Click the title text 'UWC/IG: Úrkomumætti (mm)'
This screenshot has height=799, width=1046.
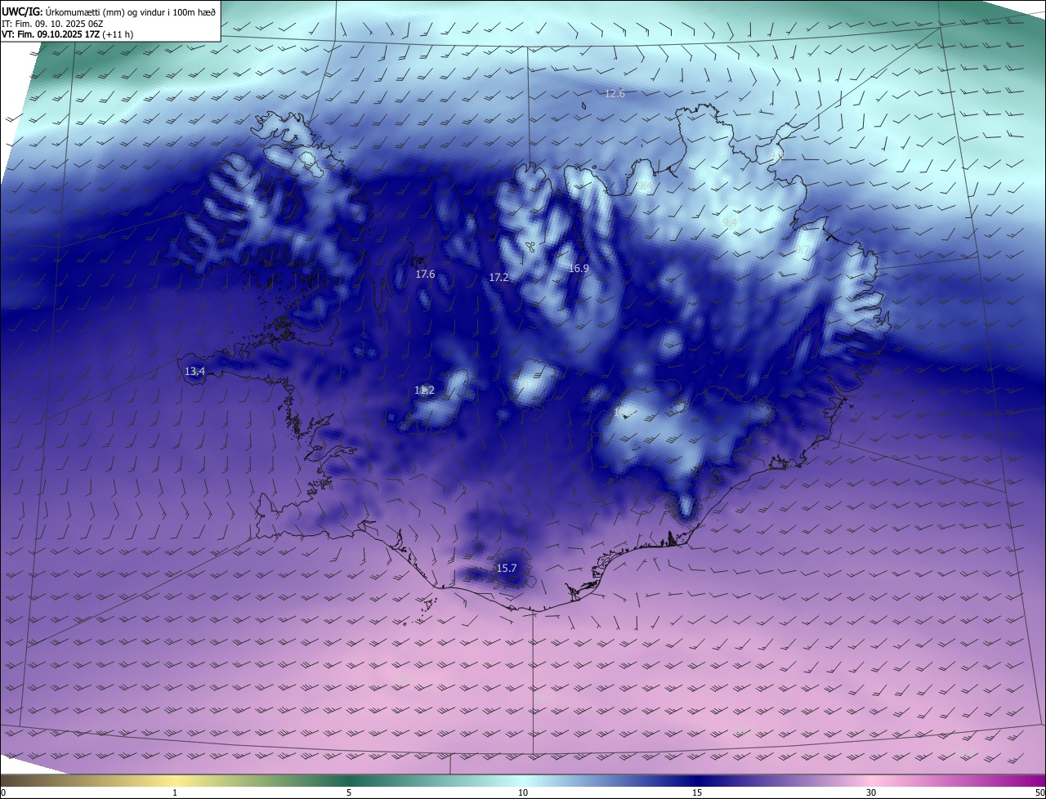click(63, 11)
